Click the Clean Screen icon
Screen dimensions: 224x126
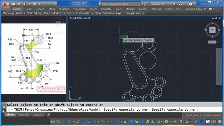point(214,121)
